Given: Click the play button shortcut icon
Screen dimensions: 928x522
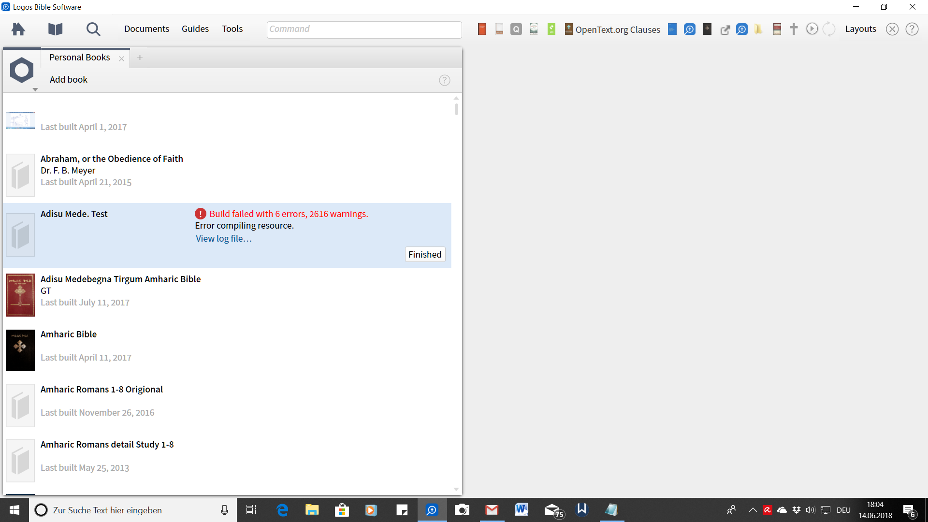Looking at the screenshot, I should (812, 29).
